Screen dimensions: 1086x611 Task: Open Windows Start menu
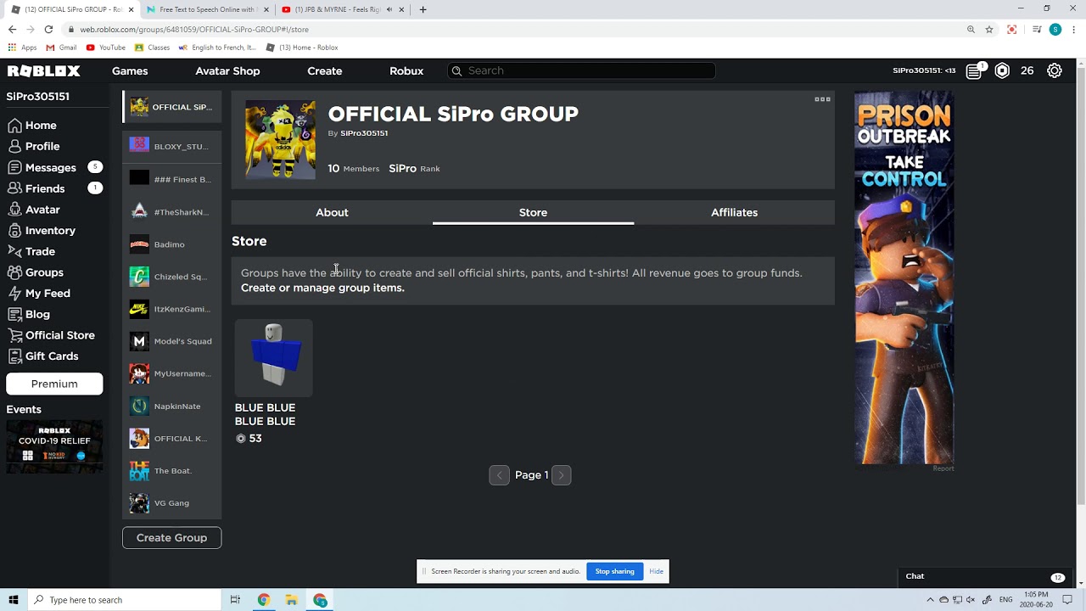[14, 600]
